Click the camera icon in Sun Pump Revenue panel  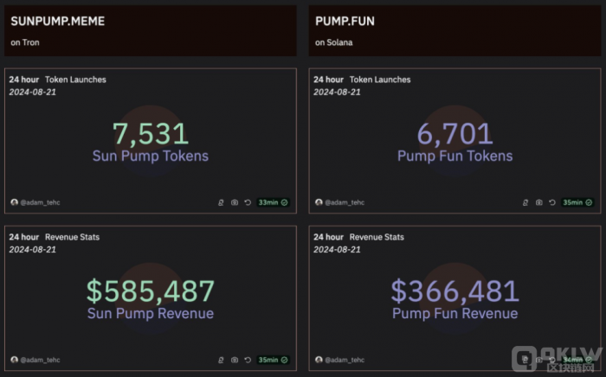click(x=235, y=359)
